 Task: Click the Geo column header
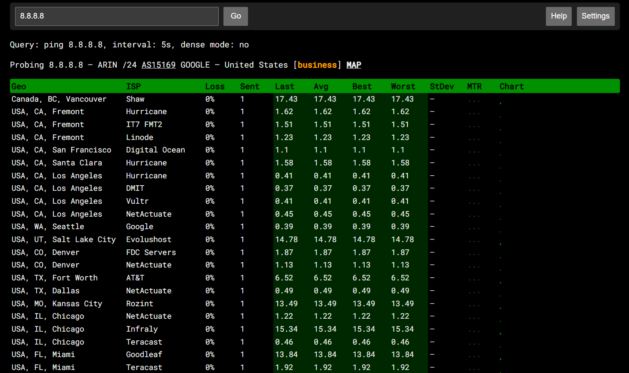point(19,87)
